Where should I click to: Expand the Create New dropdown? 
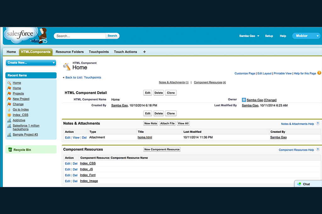point(31,63)
